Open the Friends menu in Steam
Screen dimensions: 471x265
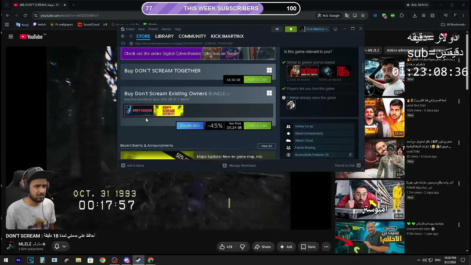(x=153, y=29)
